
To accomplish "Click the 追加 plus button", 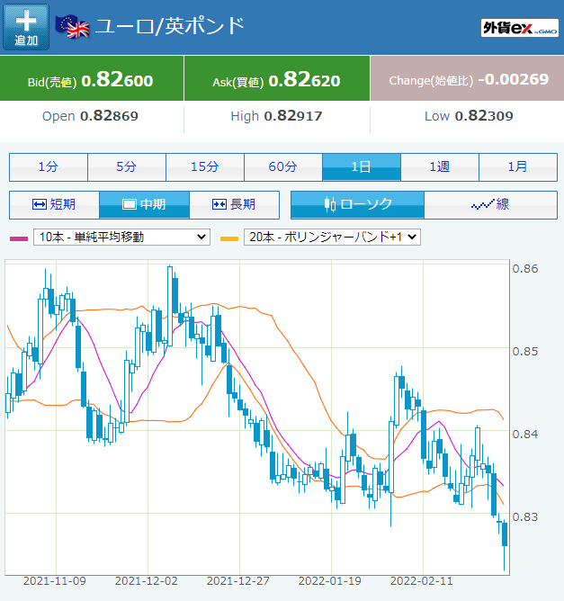I will [26, 27].
